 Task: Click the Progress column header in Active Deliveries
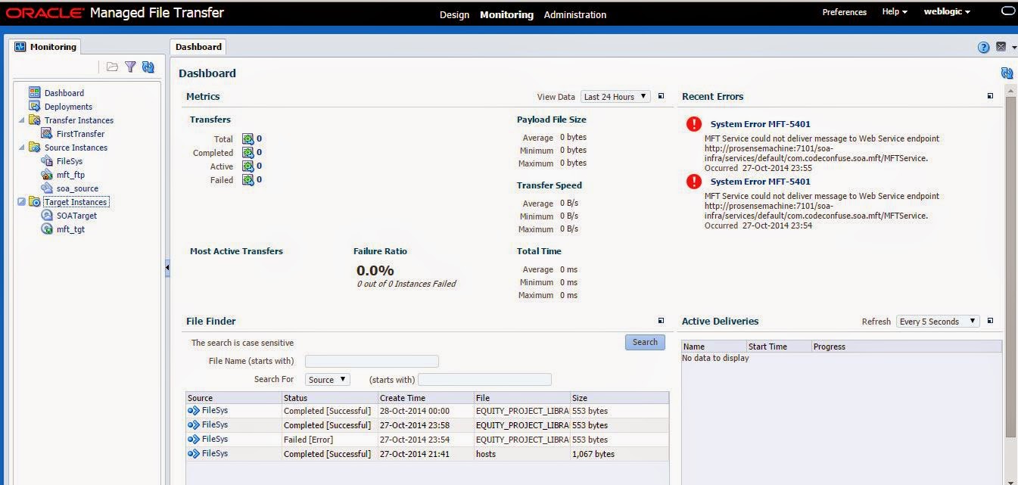(x=906, y=347)
